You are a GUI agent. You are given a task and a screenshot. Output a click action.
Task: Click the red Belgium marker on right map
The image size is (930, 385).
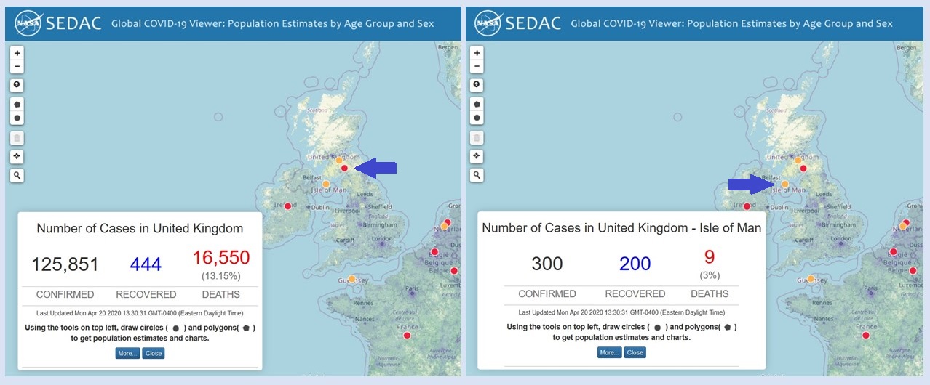coord(894,252)
